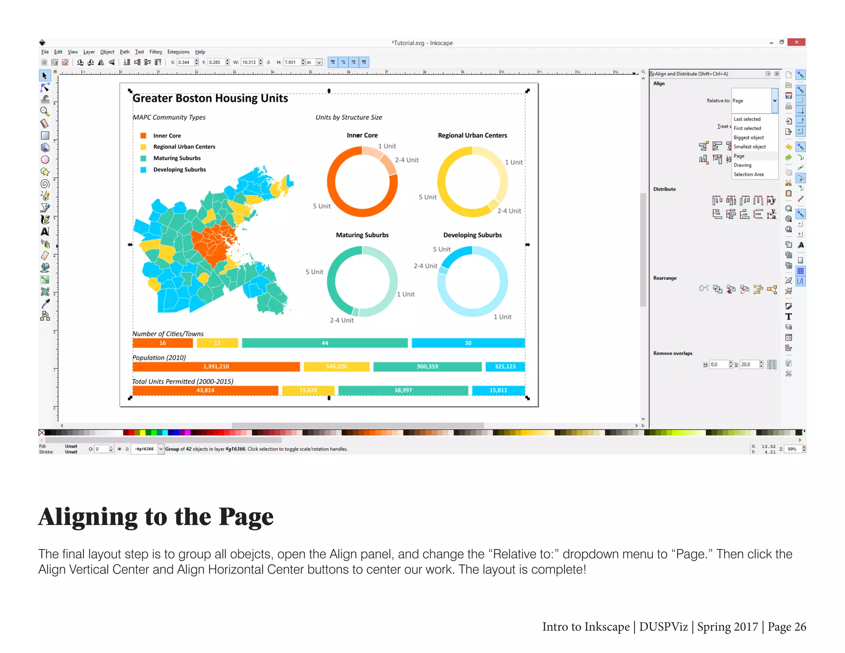
Task: Click the Raise to top icon
Action: [x=158, y=62]
